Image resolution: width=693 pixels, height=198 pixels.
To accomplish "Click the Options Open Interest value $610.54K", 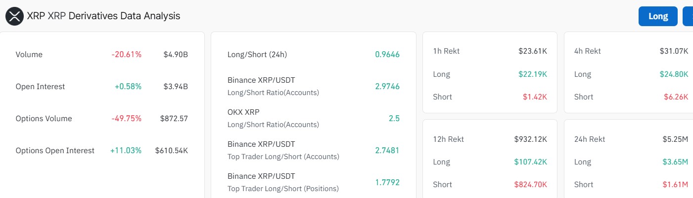I will click(171, 151).
